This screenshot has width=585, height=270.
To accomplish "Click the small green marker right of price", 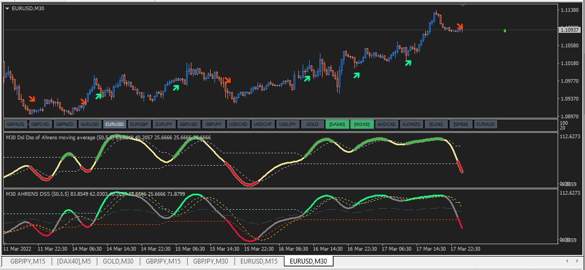I will coord(505,30).
